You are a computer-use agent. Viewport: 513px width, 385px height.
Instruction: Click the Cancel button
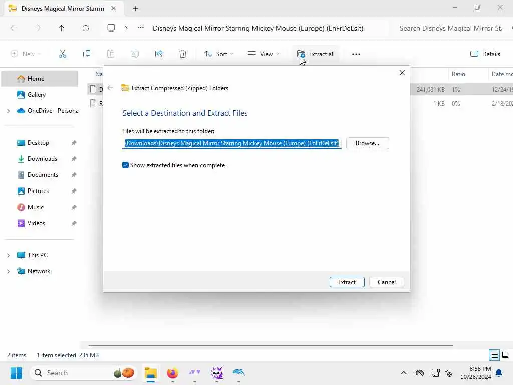pos(386,282)
